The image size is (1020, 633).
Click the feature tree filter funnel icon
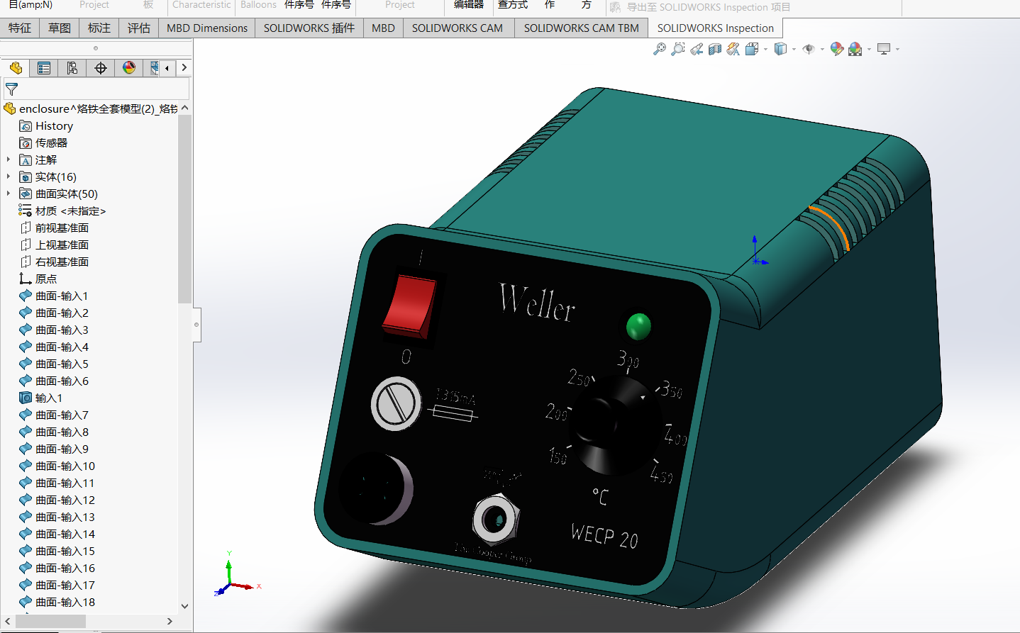pos(11,89)
